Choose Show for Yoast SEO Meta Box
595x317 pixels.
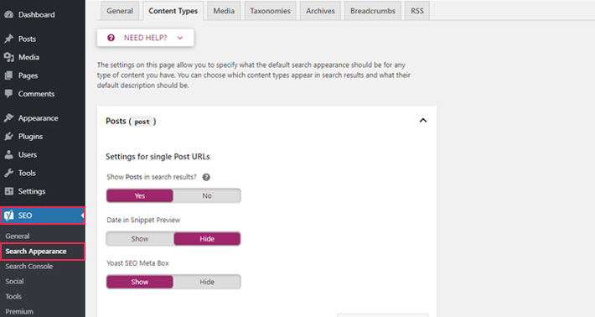pyautogui.click(x=140, y=282)
